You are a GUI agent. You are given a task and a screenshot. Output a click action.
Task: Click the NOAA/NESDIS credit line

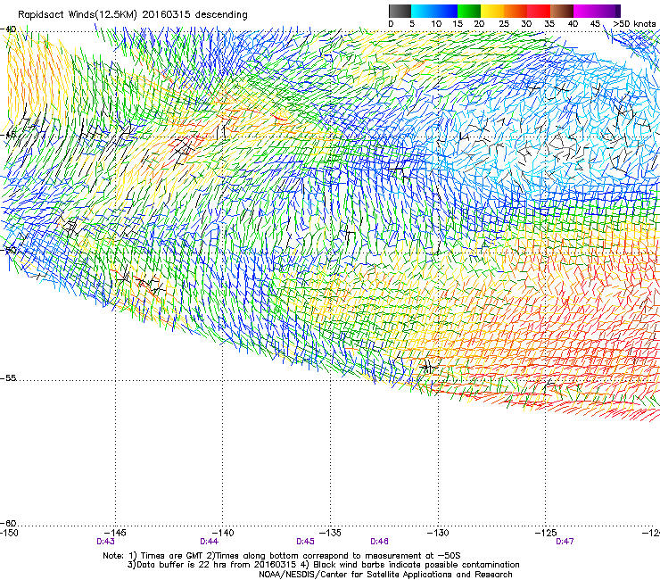pos(385,575)
